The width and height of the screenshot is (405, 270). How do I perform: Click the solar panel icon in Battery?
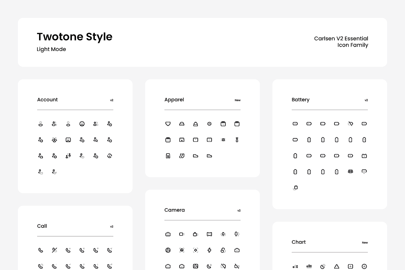click(350, 171)
